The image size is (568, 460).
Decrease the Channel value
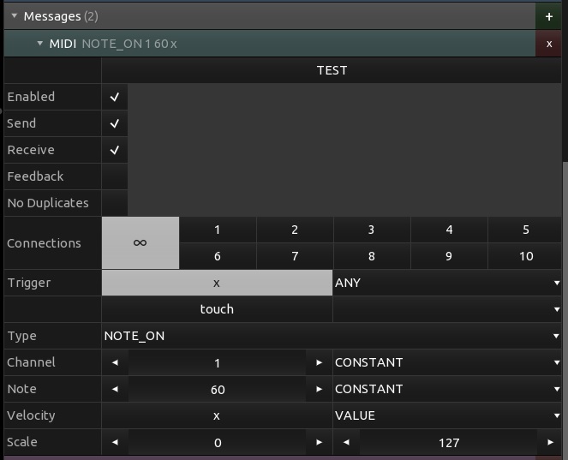click(115, 362)
